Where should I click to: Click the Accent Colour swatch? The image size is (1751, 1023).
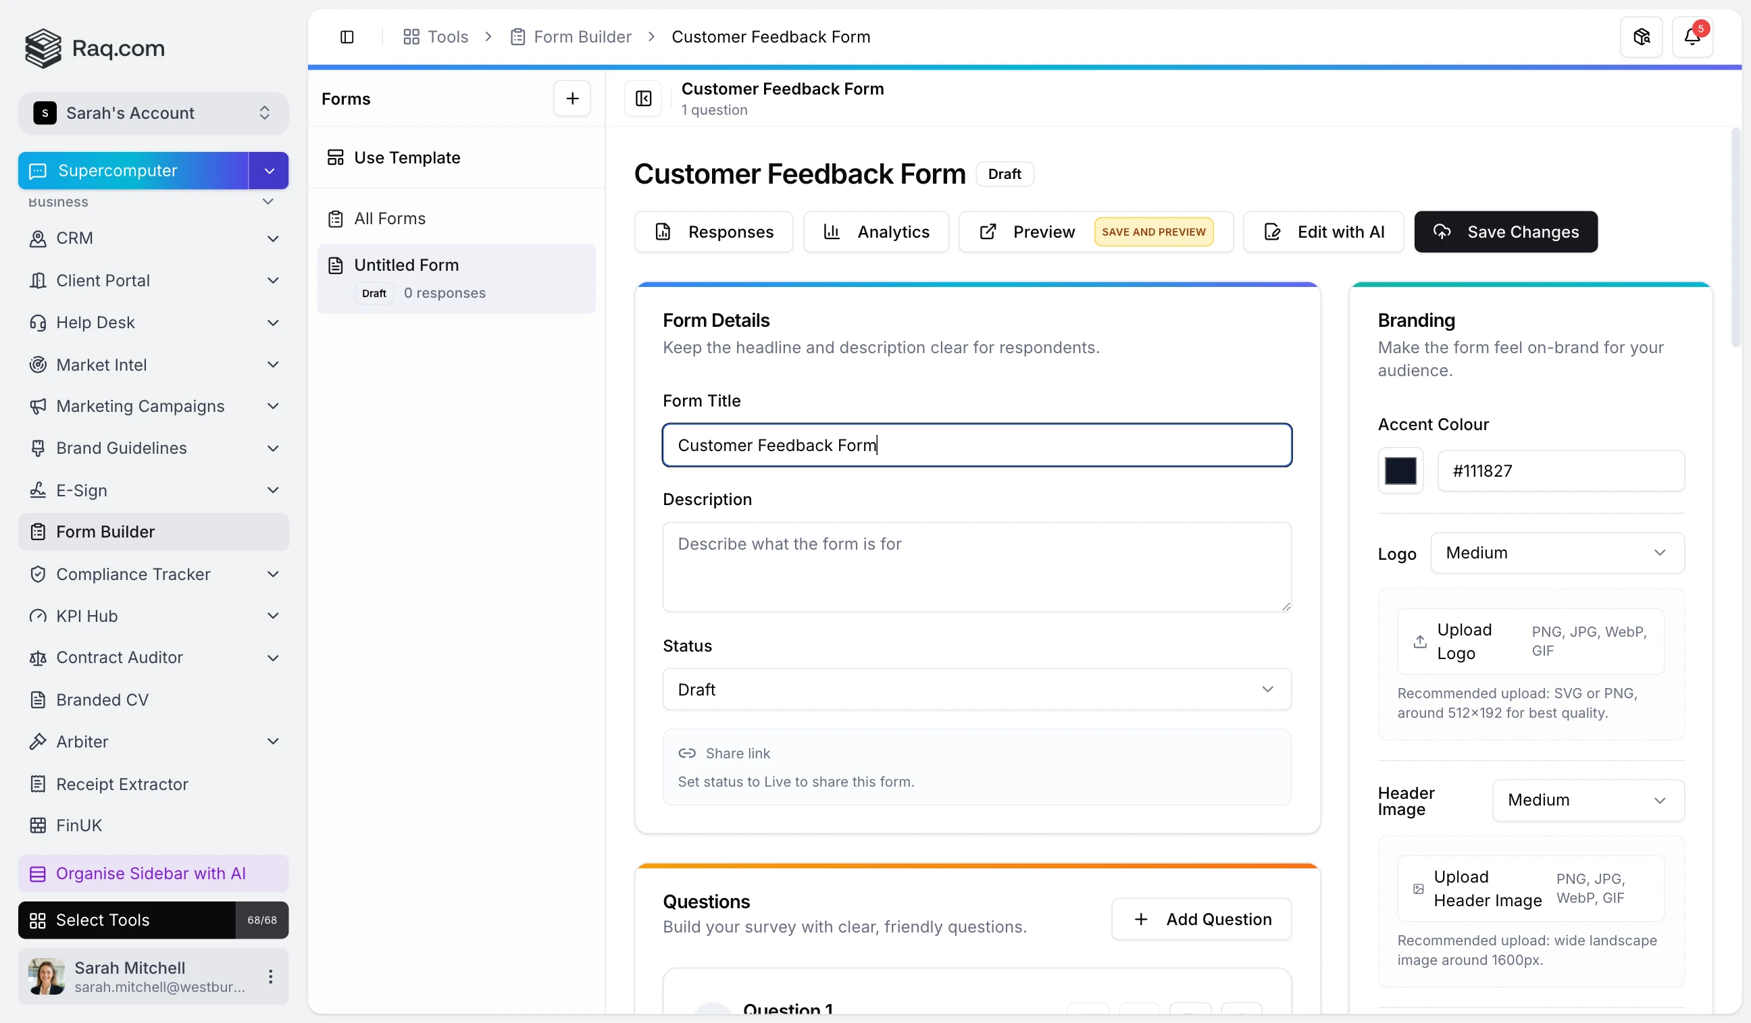click(x=1400, y=471)
